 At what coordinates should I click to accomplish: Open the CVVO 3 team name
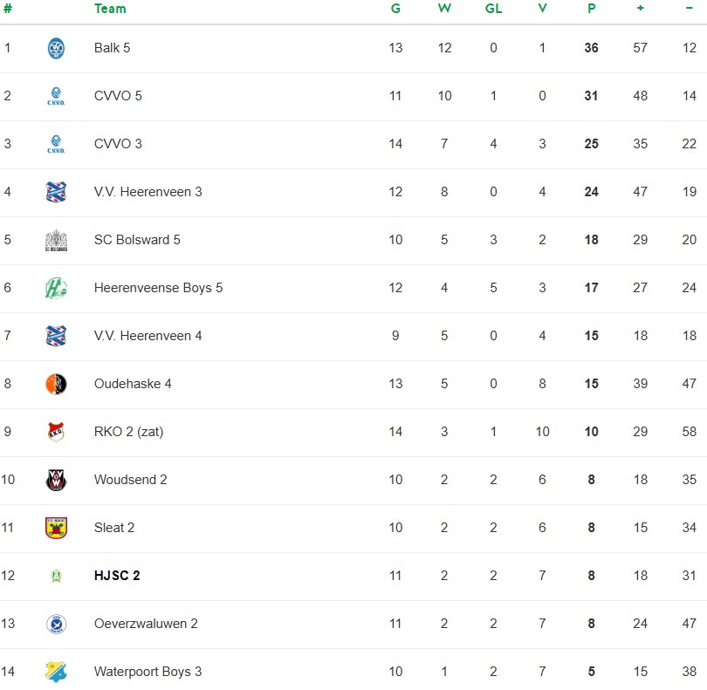118,144
